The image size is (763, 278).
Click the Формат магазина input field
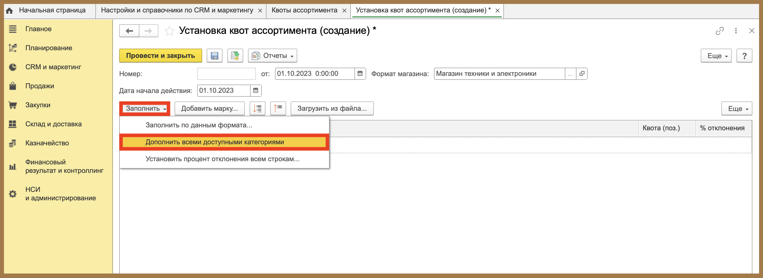pyautogui.click(x=499, y=73)
